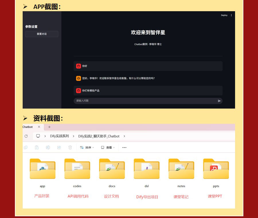Screen dimensions: 258x218
Task: Click the rename icon in explorer toolbar
Action: (x=48, y=147)
